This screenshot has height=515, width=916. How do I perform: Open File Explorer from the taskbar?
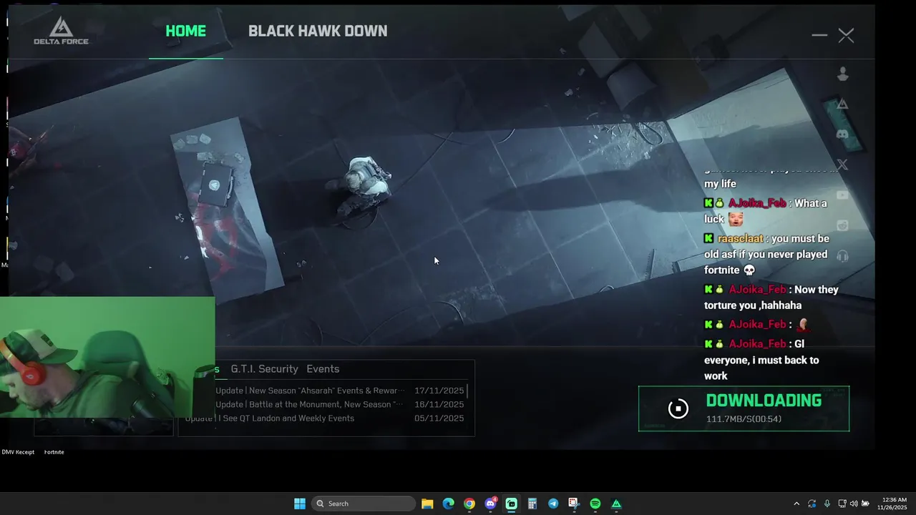click(x=427, y=504)
